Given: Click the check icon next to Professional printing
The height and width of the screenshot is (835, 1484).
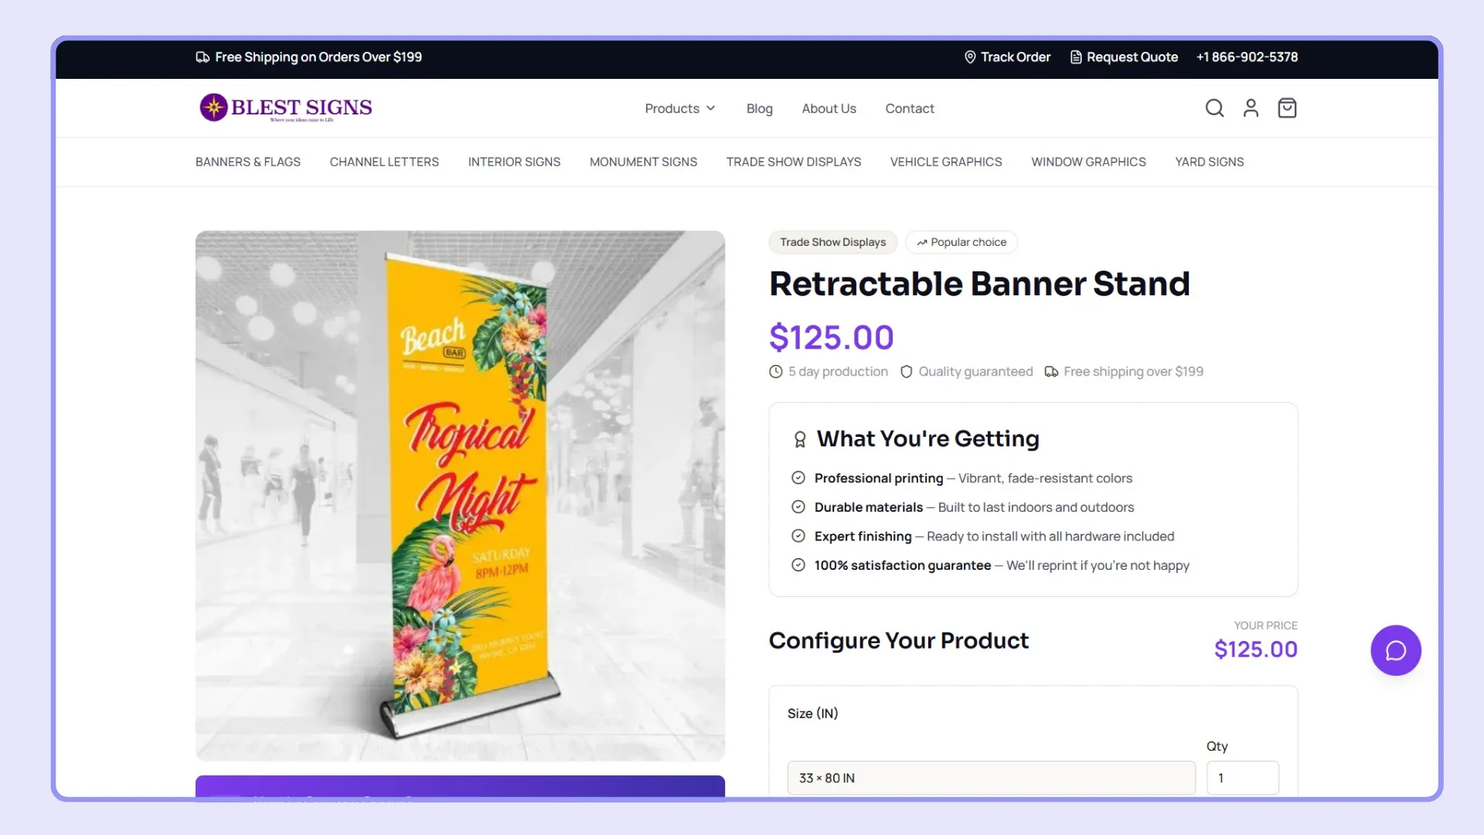Looking at the screenshot, I should click(x=798, y=478).
